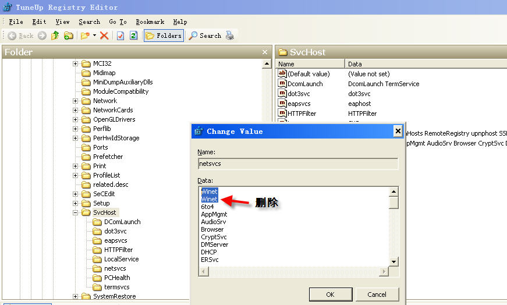
Task: Expand the SeCEdit tree node
Action: coord(75,194)
